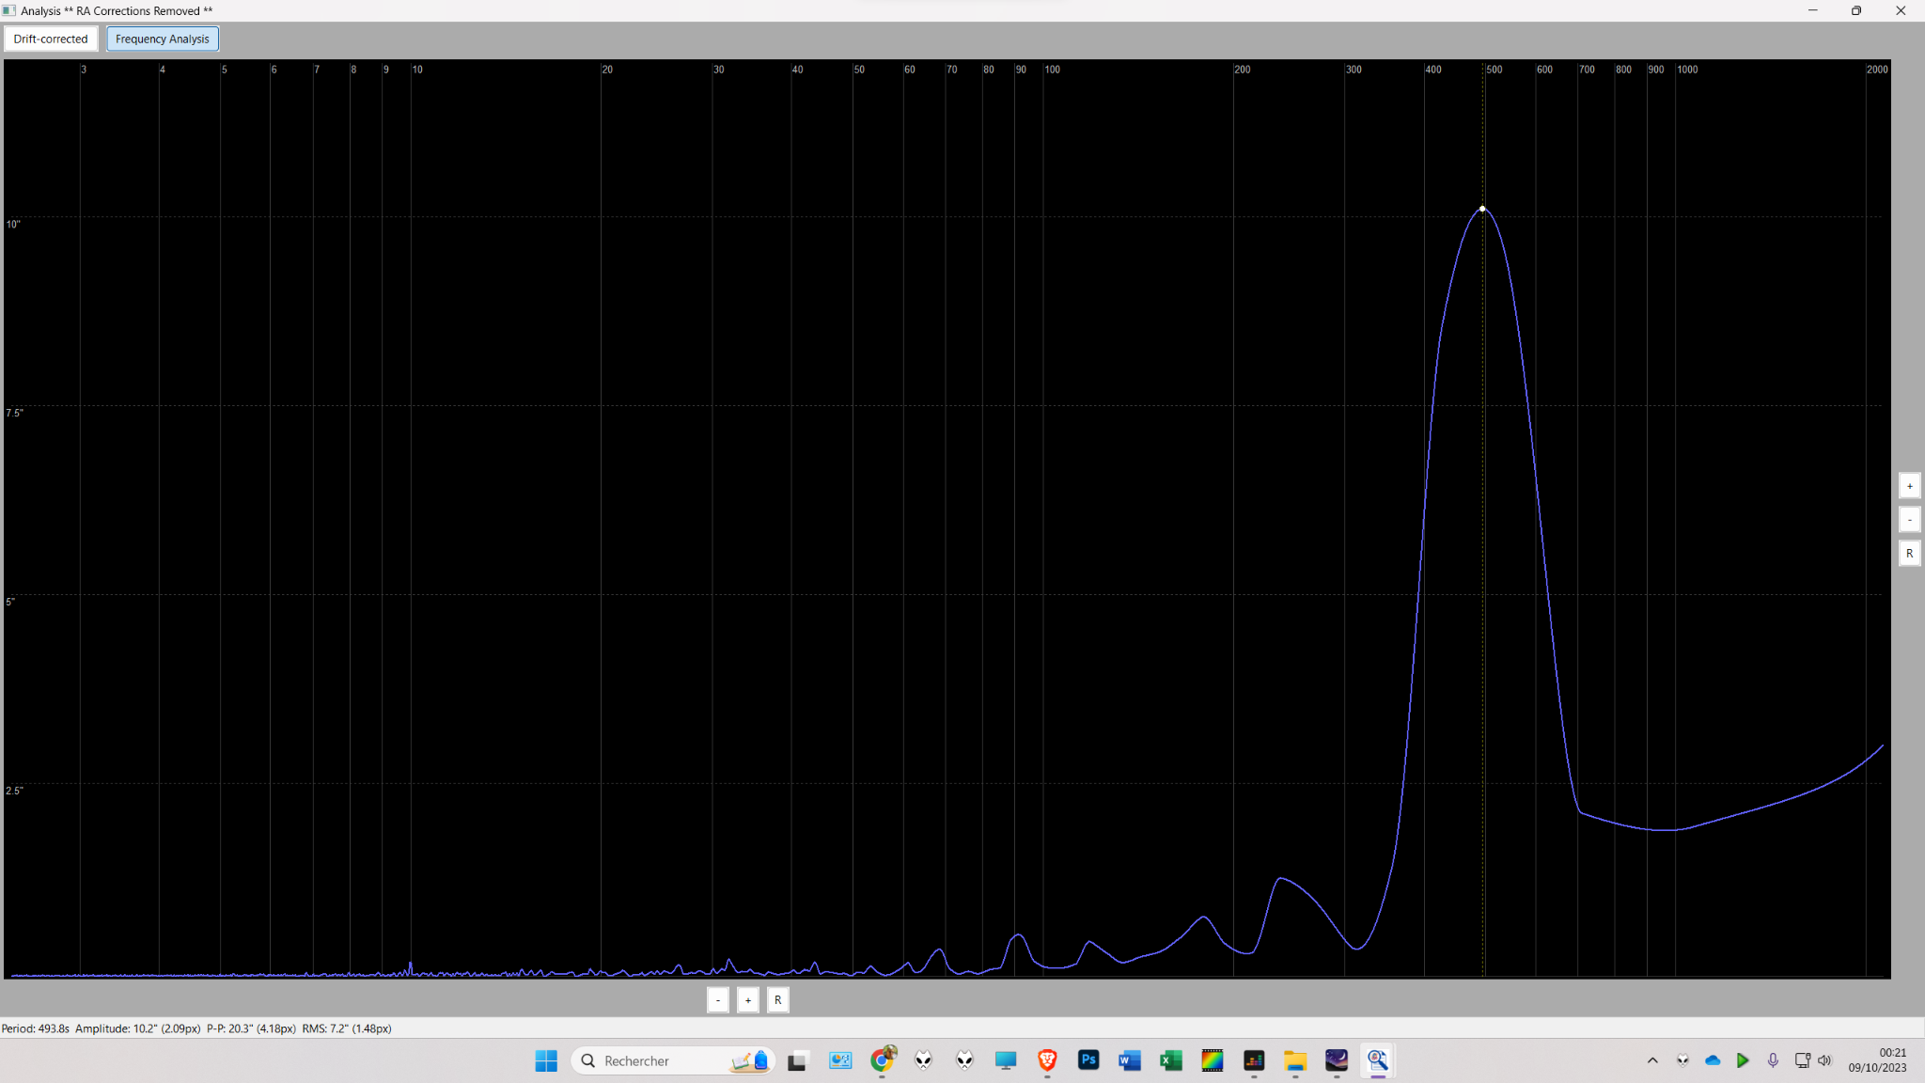
Task: Open the volume control in system tray
Action: [x=1824, y=1060]
